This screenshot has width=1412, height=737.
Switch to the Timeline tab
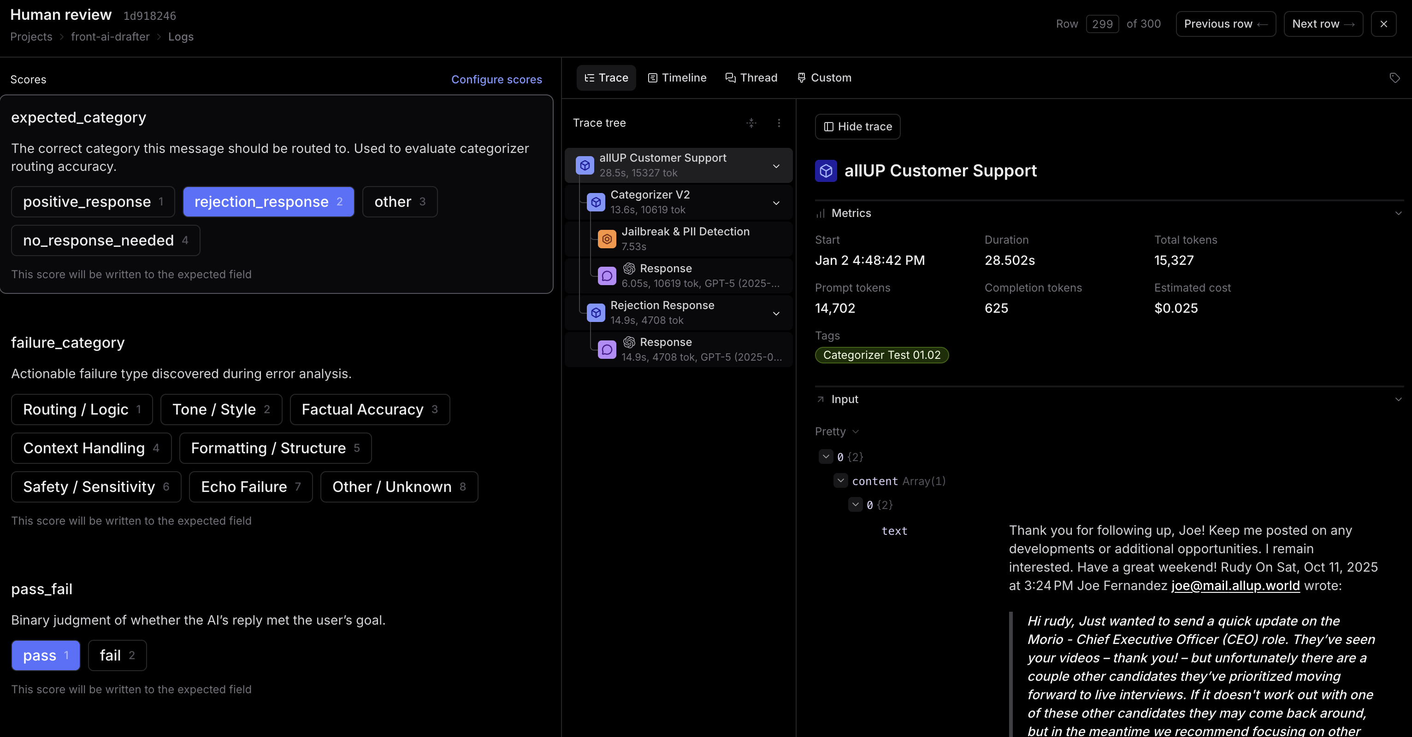pyautogui.click(x=677, y=78)
